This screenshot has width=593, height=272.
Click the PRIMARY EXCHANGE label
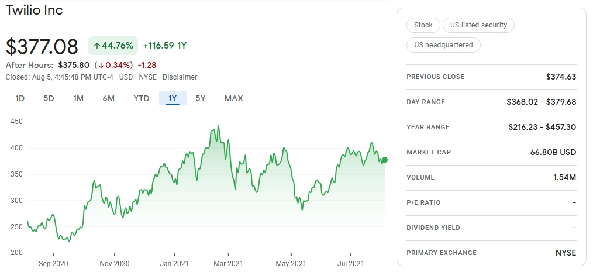tap(442, 253)
